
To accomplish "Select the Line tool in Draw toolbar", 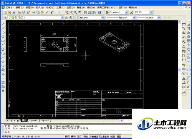I will click(3, 24).
